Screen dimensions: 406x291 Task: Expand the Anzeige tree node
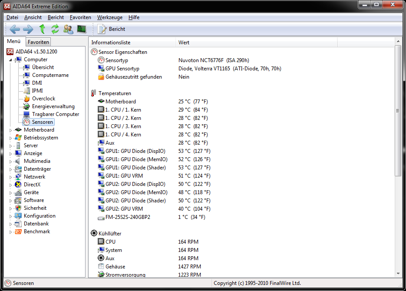(x=10, y=153)
